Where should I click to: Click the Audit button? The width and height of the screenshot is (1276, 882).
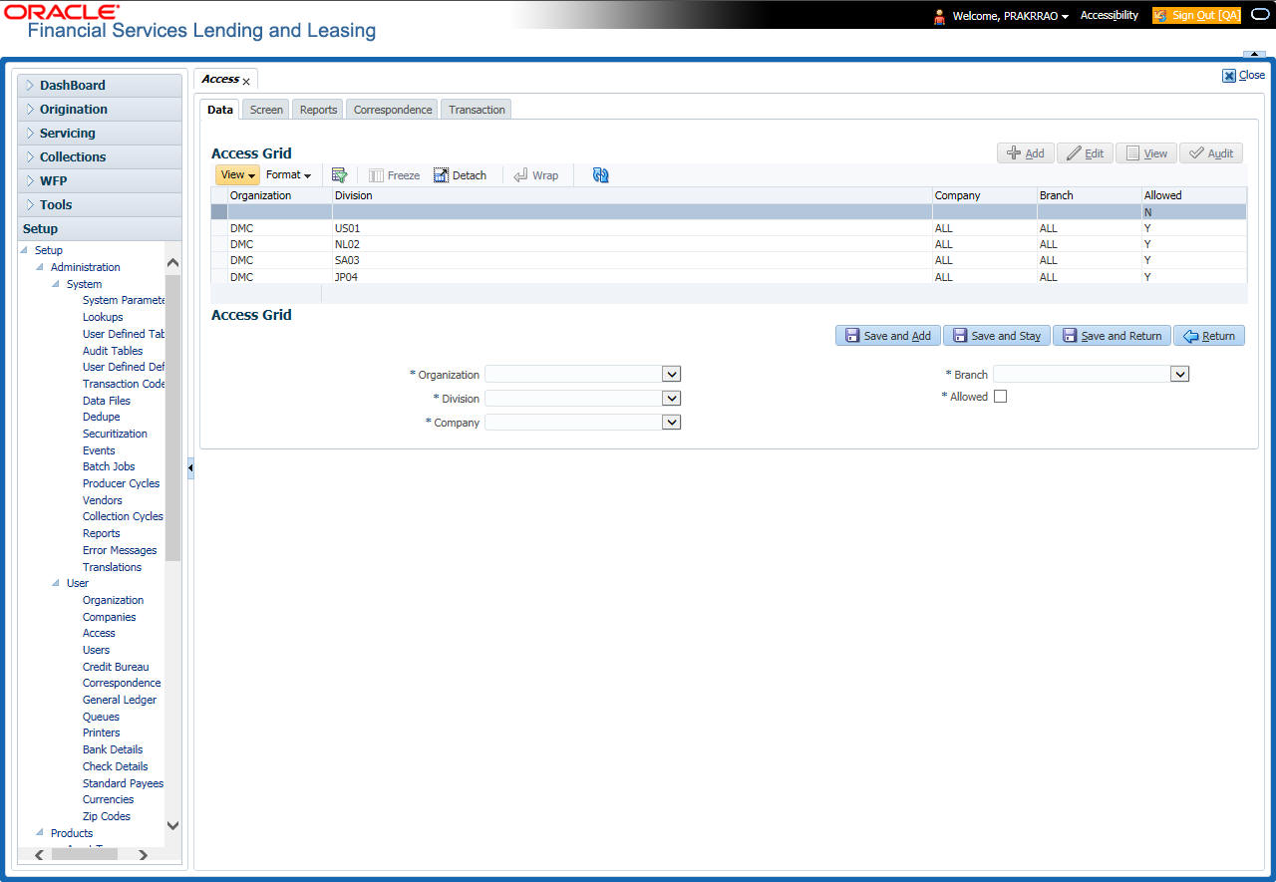click(x=1210, y=152)
